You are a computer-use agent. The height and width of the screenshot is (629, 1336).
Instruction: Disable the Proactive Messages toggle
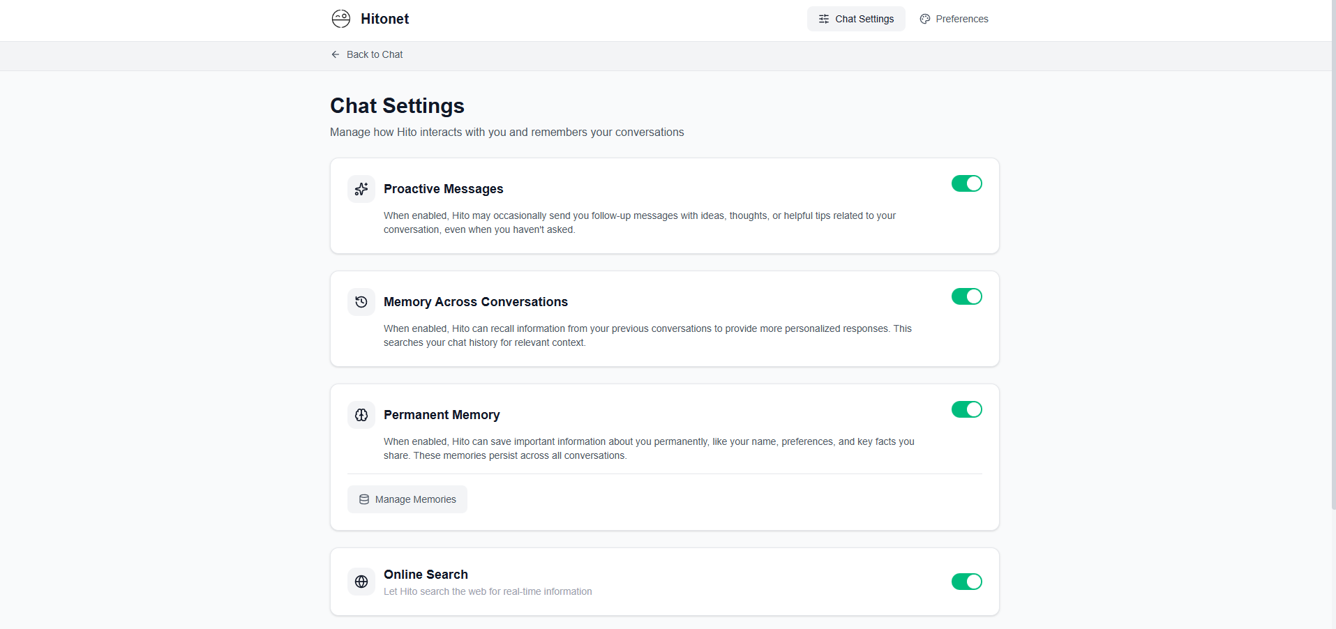966,183
